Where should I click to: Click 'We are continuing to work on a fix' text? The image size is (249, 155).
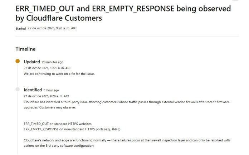pos(59,74)
